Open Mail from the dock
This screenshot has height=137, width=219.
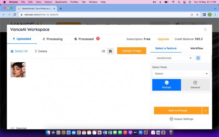(x=74, y=132)
